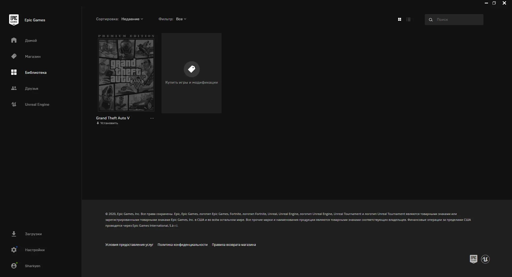
Task: Click the Epic Games logo in footer
Action: [474, 259]
